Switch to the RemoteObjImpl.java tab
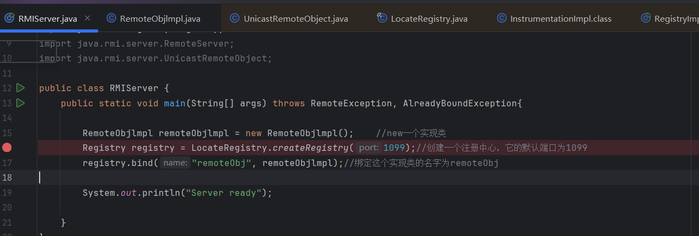Image resolution: width=699 pixels, height=236 pixels. tap(160, 19)
